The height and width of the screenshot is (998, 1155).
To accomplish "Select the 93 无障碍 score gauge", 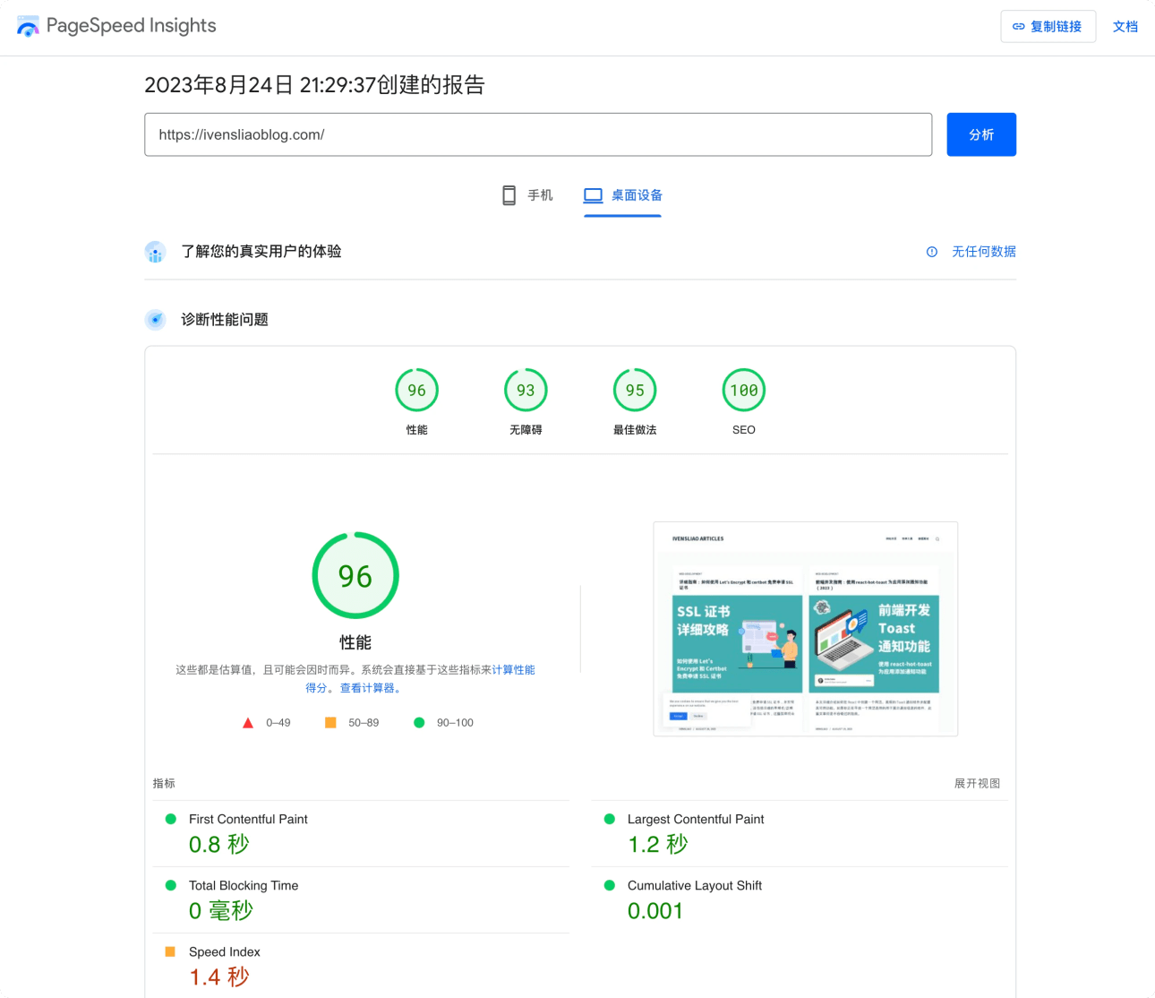I will (x=526, y=391).
